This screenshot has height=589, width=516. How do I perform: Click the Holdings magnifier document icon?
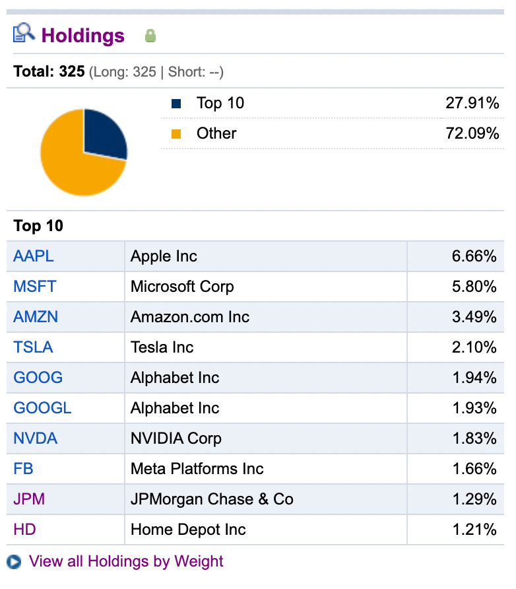24,34
